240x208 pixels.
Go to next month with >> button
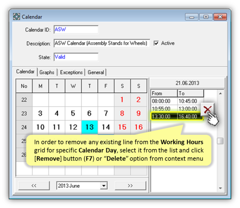click(x=130, y=186)
